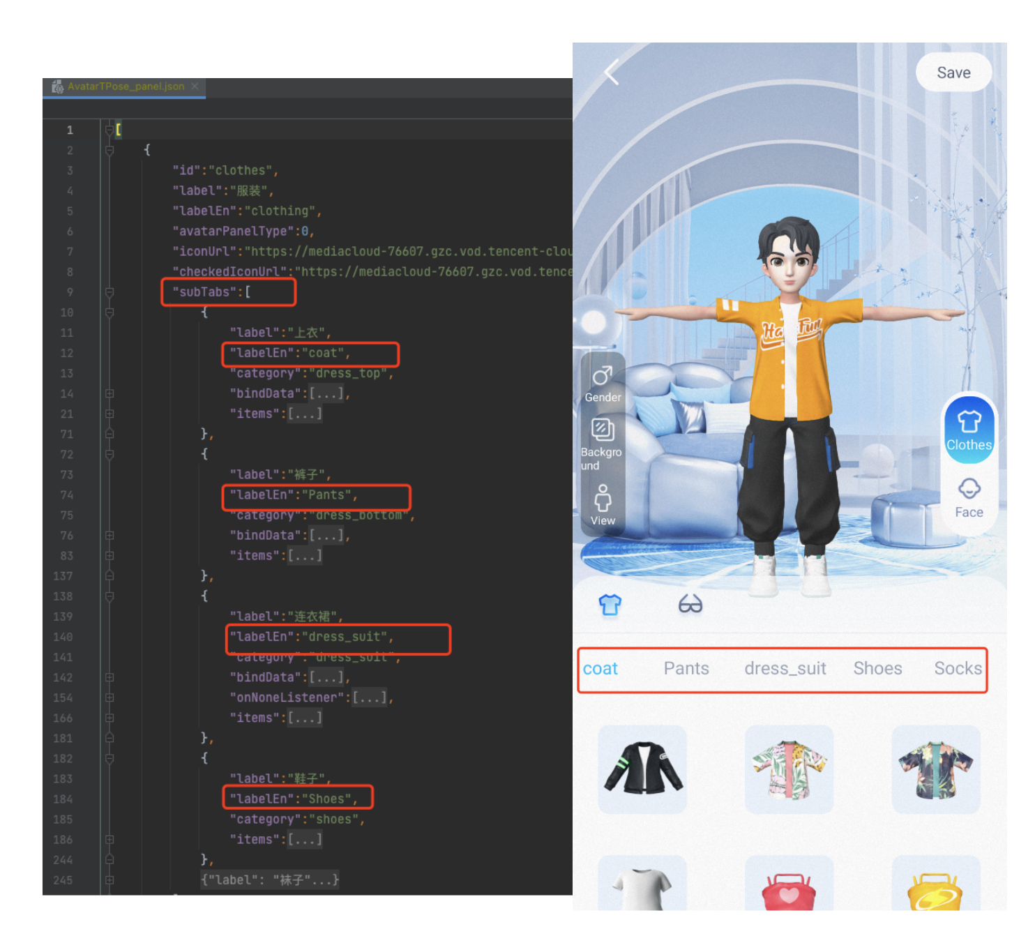Switch to the coat tab
The image size is (1035, 936).
(x=600, y=669)
